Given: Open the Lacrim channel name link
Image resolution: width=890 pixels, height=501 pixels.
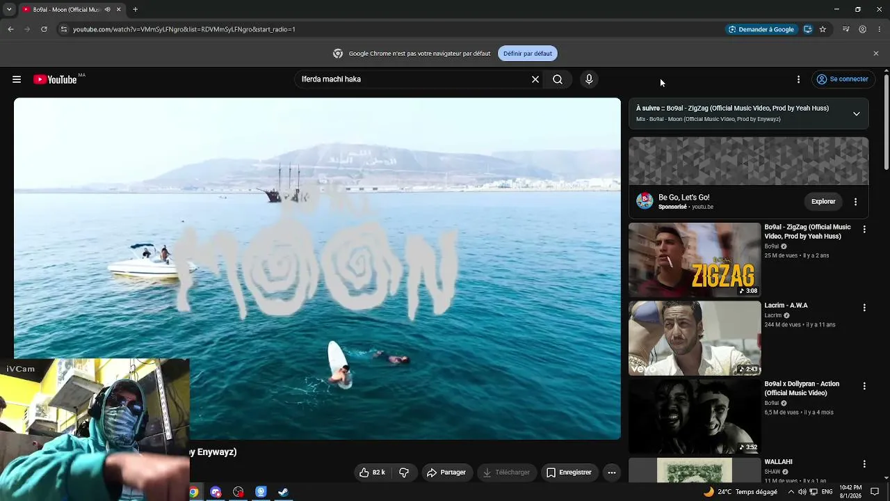Looking at the screenshot, I should (x=773, y=315).
